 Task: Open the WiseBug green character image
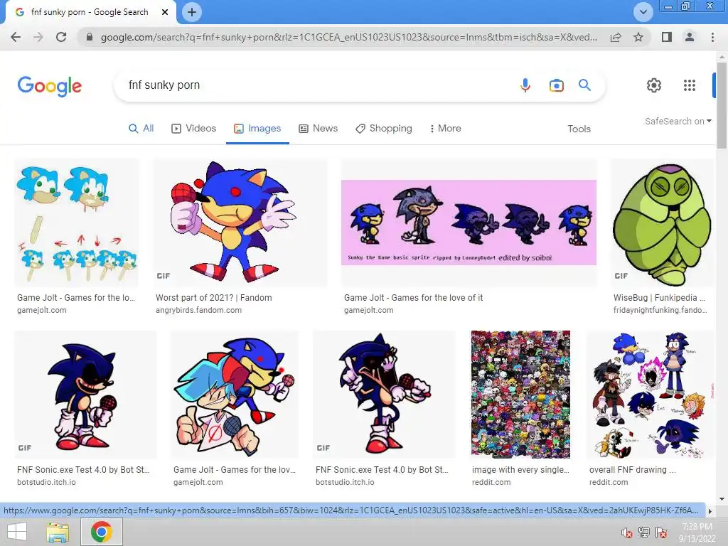(x=662, y=223)
